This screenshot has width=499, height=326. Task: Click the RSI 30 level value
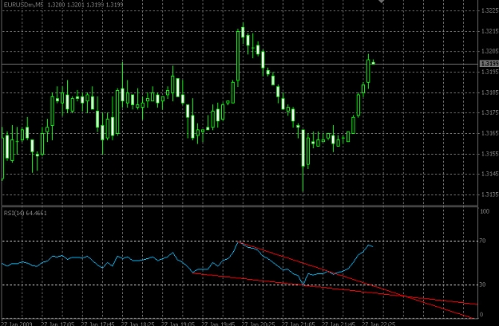pyautogui.click(x=482, y=285)
